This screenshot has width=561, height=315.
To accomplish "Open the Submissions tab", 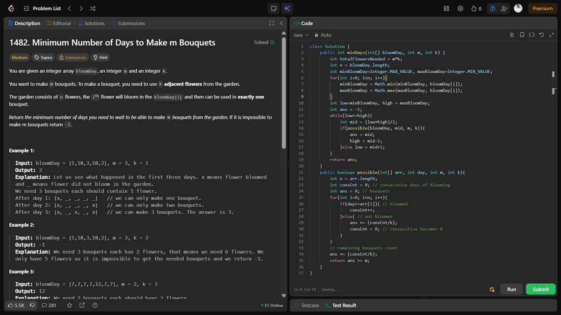I will click(x=127, y=23).
